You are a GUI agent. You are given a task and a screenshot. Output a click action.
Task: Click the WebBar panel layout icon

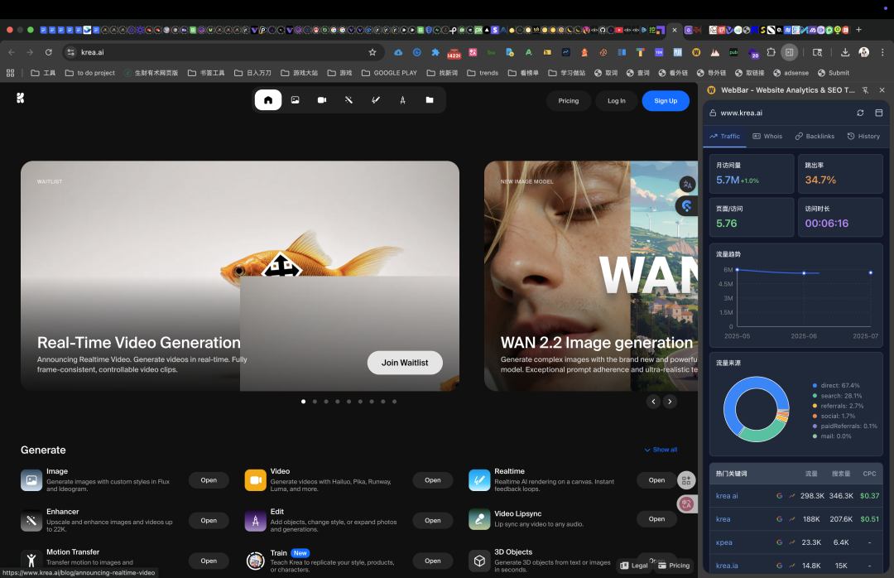pos(878,113)
